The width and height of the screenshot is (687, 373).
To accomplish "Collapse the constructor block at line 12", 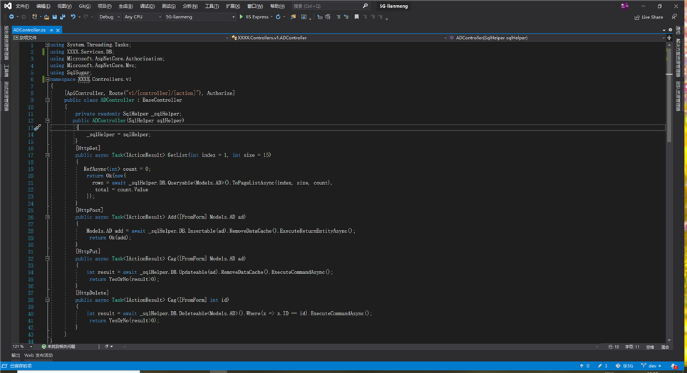I will tap(47, 120).
